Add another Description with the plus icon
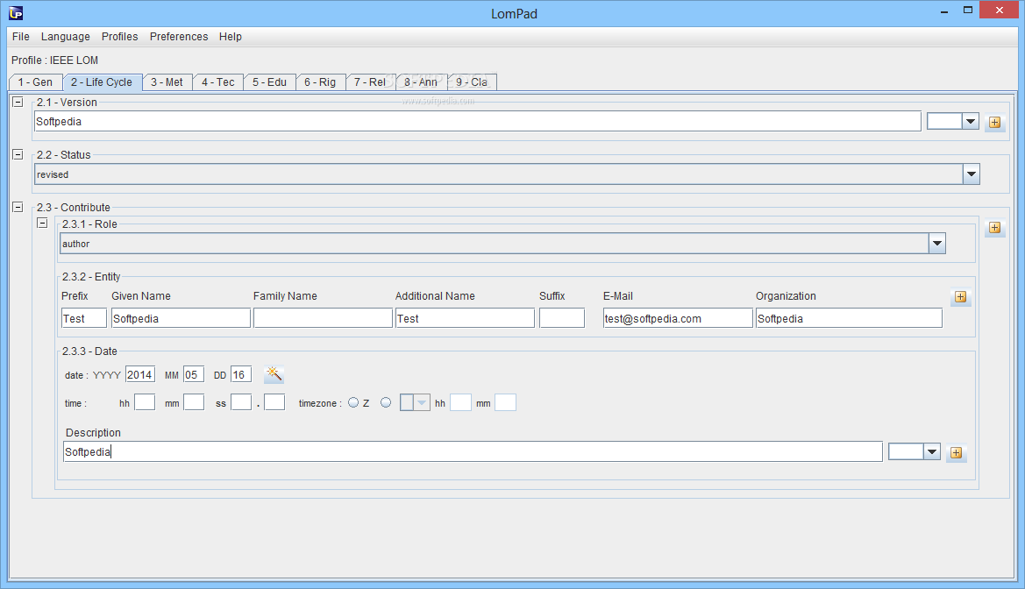This screenshot has width=1025, height=589. (956, 453)
